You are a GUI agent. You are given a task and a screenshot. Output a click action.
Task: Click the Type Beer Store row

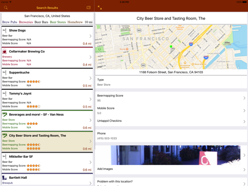pyautogui.click(x=171, y=82)
